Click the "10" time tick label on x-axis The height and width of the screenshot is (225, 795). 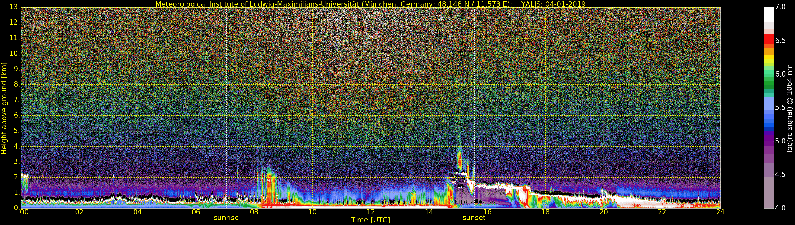pyautogui.click(x=312, y=212)
